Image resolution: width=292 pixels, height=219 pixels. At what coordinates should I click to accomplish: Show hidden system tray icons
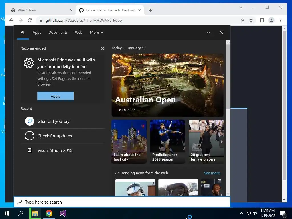[x=241, y=213]
